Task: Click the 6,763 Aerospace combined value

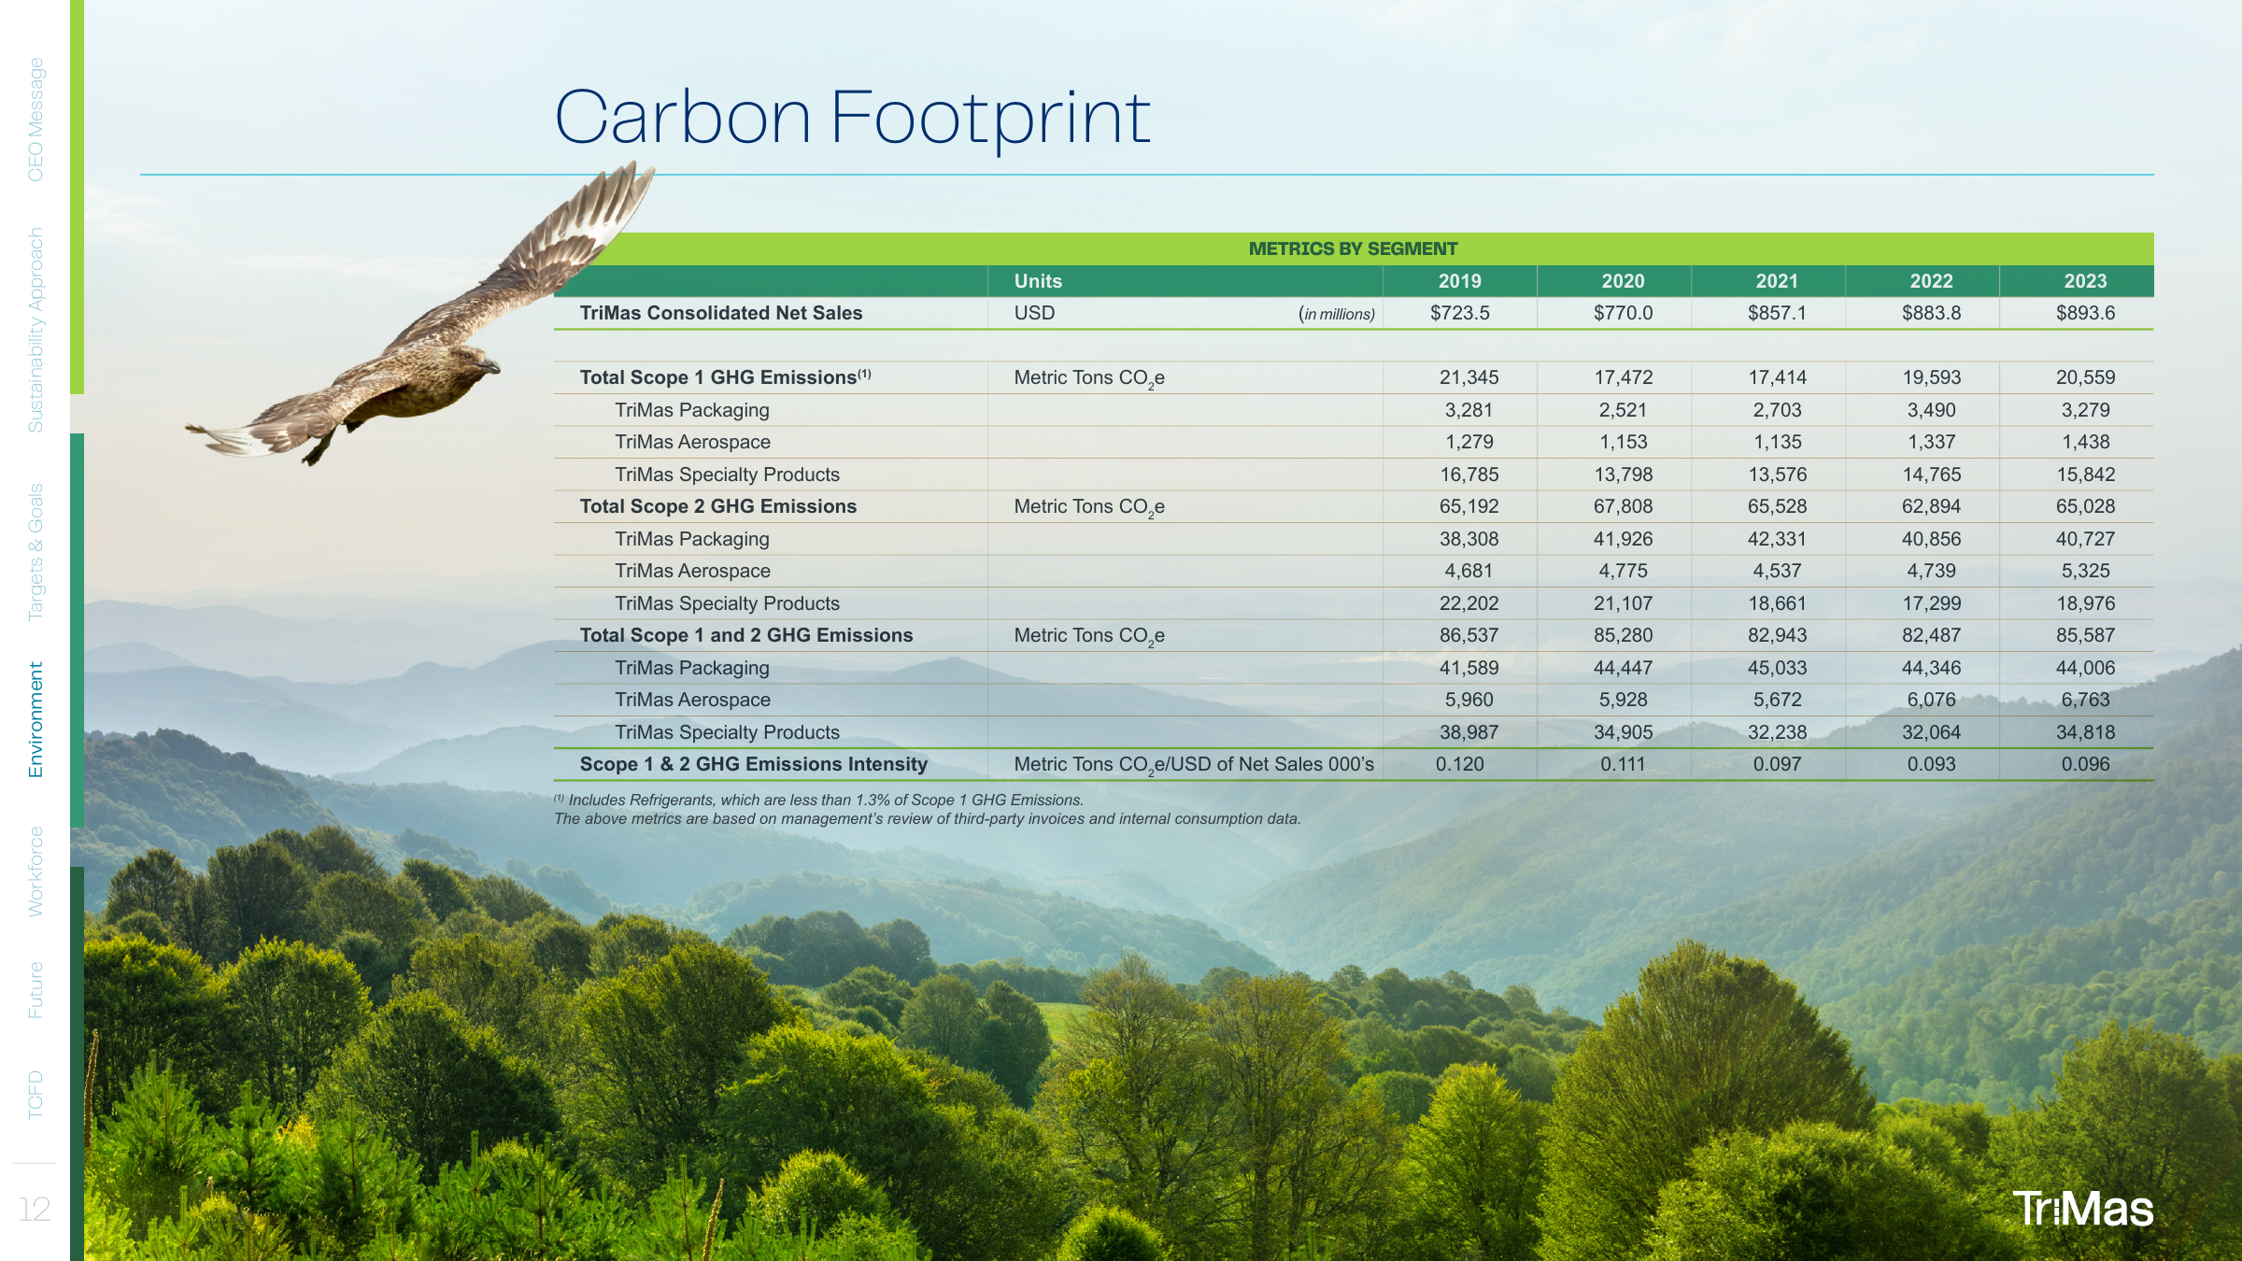Action: point(2085,700)
